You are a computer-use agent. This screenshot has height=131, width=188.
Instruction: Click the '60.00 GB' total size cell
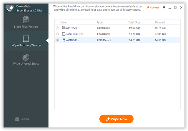(134, 28)
